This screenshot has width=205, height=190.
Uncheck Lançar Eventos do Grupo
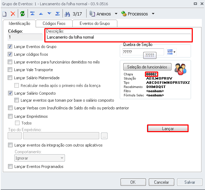(10, 47)
